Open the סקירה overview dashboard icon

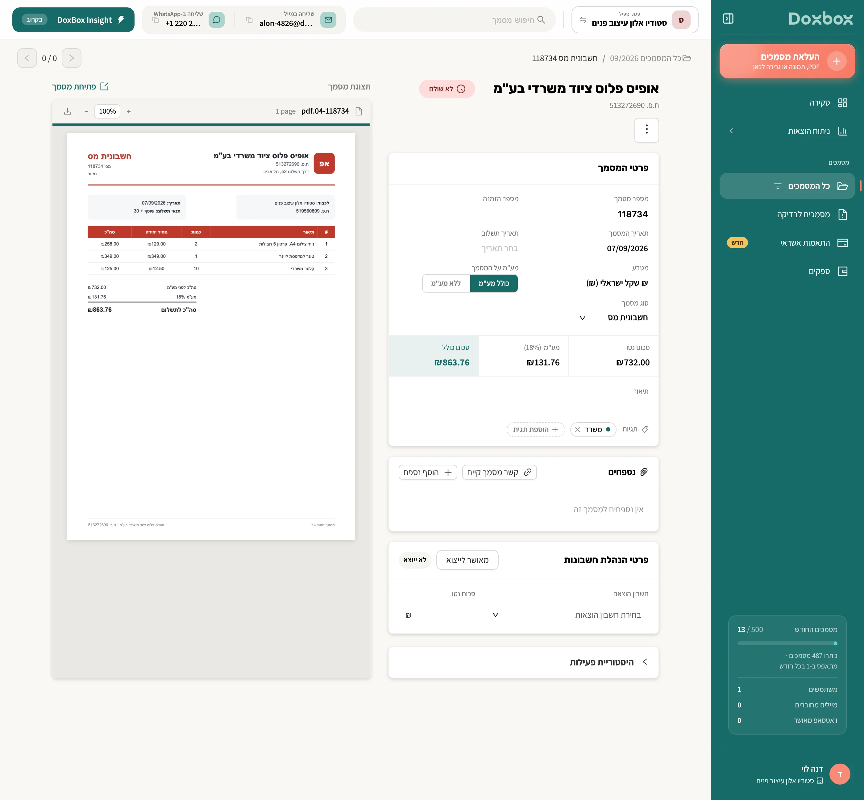coord(842,102)
